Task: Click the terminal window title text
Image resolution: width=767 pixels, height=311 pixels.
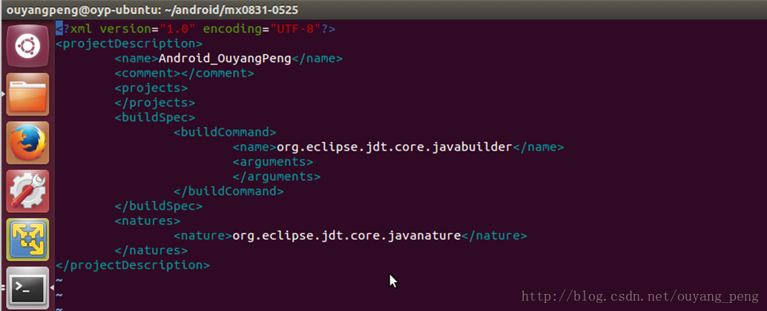Action: pyautogui.click(x=151, y=10)
